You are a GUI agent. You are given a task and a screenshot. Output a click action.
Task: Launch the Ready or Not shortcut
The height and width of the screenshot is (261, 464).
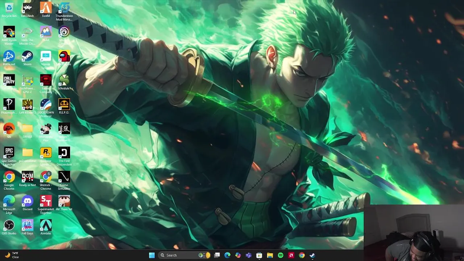point(27,179)
